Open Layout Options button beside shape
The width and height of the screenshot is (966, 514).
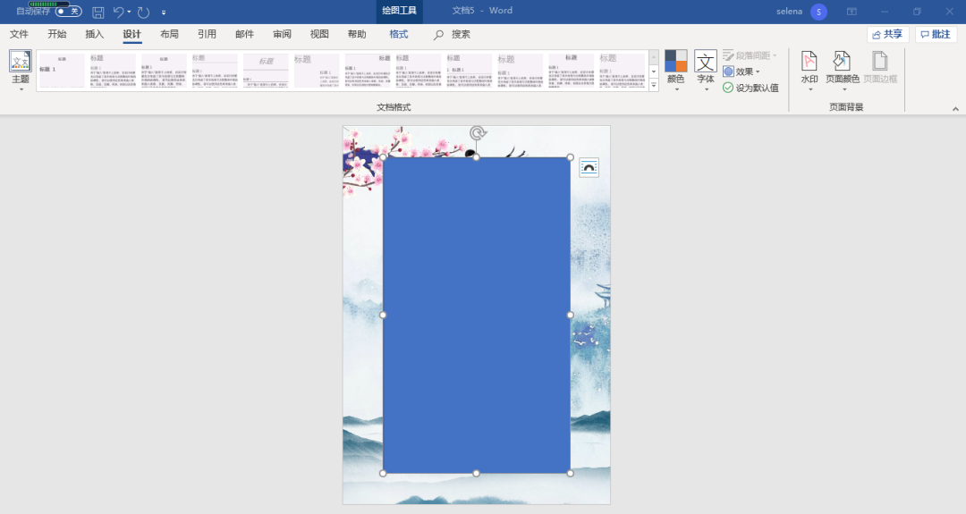coord(589,167)
